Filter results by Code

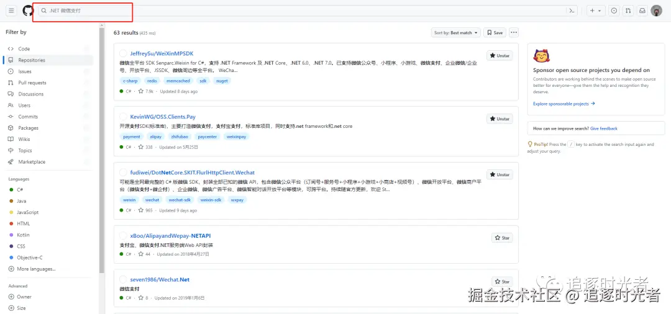coord(48,48)
